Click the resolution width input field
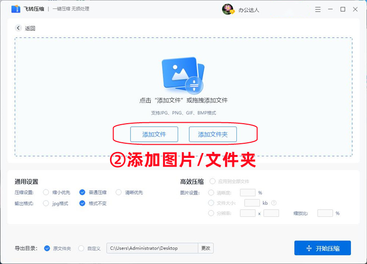 (x=248, y=213)
